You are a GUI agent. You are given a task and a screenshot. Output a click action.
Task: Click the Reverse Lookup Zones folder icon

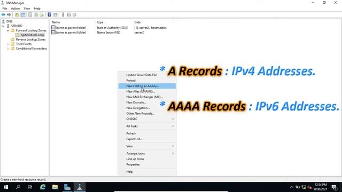click(x=13, y=39)
